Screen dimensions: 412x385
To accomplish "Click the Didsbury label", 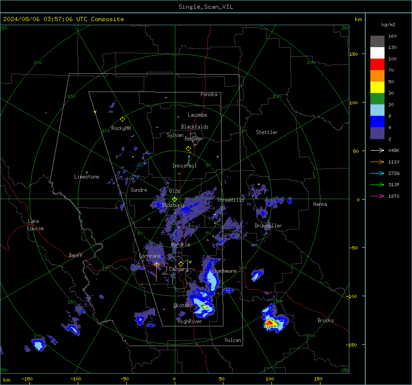I will tap(173, 205).
